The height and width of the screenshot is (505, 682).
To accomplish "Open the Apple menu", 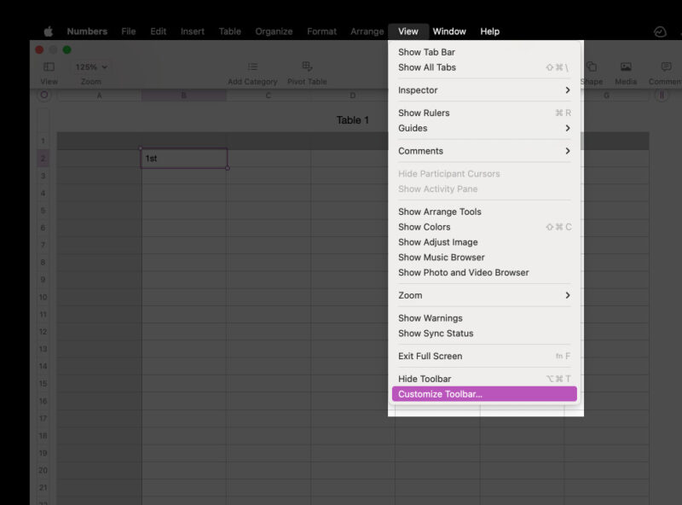I will tap(49, 32).
